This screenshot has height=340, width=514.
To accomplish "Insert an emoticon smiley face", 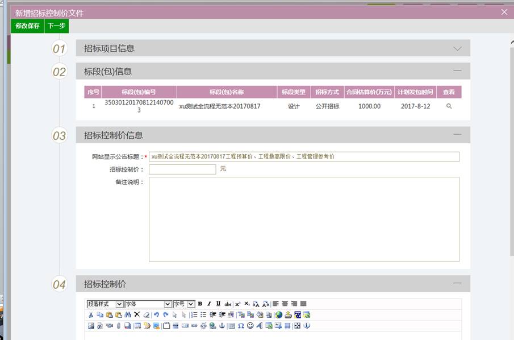I will pos(250,326).
